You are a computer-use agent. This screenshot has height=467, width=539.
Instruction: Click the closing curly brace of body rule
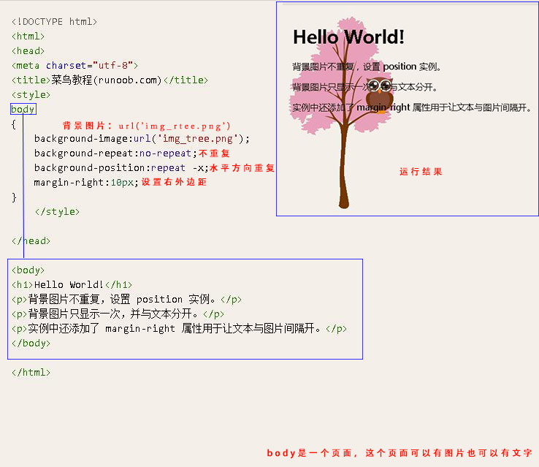pyautogui.click(x=14, y=197)
